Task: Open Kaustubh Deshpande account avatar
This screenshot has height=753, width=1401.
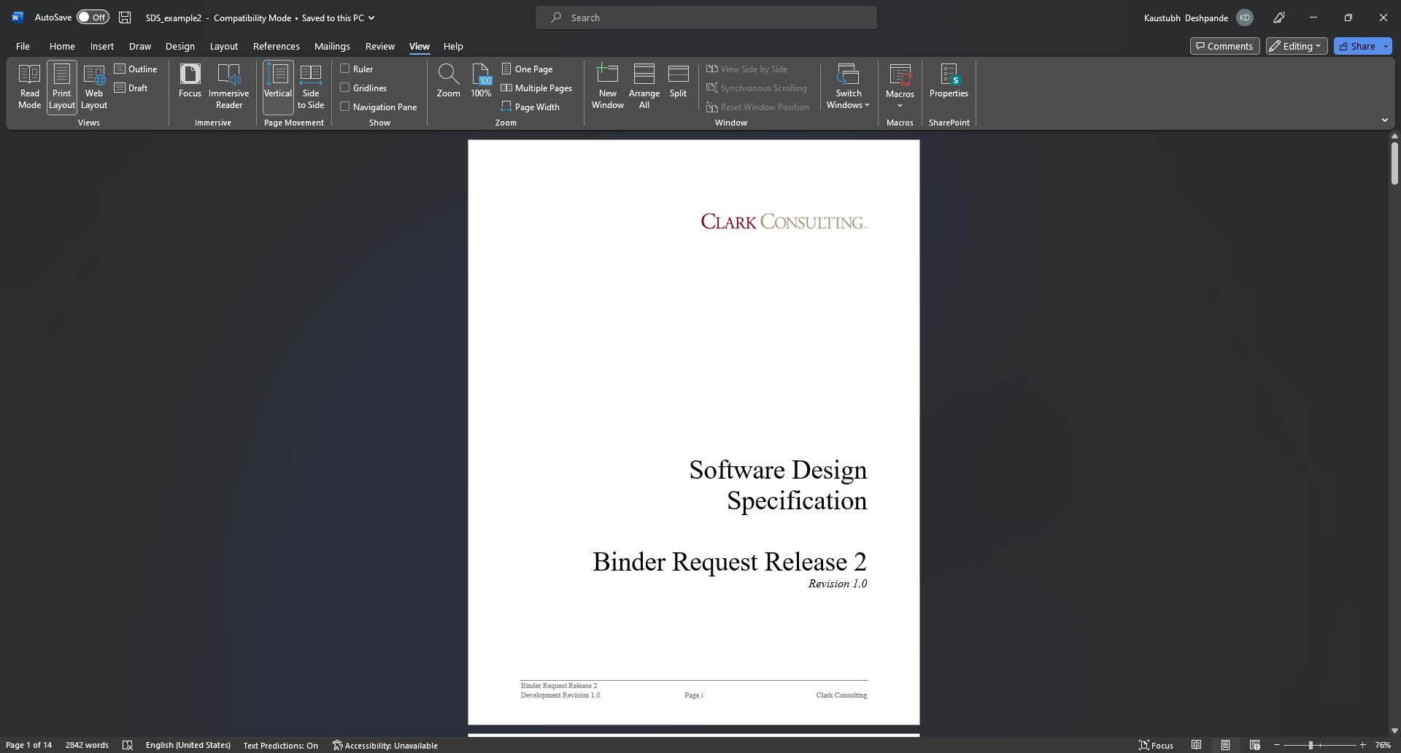Action: tap(1244, 18)
